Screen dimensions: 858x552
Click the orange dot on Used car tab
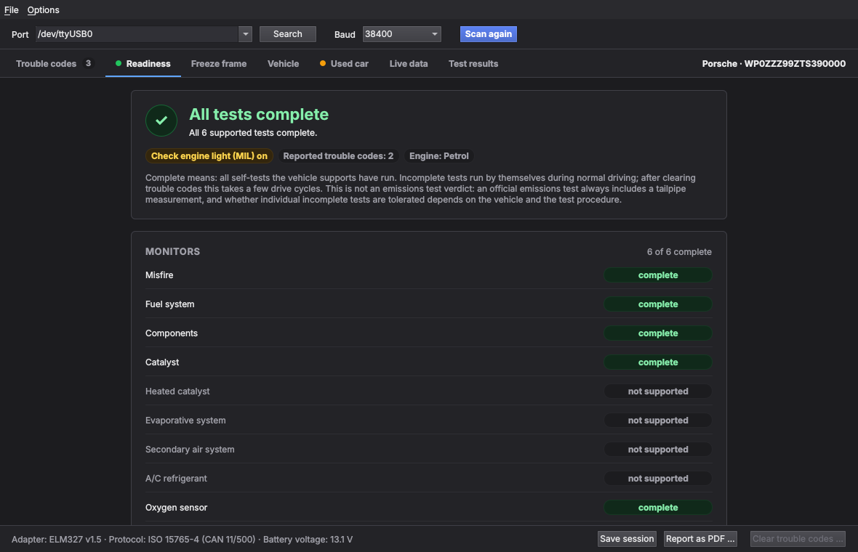323,63
